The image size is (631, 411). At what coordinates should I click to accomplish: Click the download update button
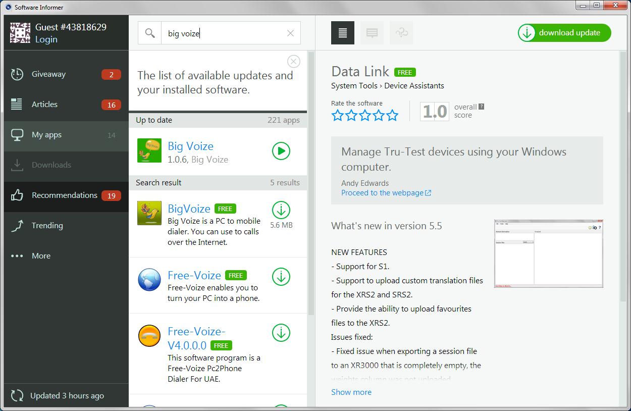click(564, 33)
